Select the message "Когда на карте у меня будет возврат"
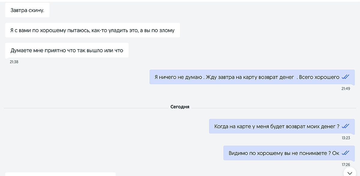The height and width of the screenshot is (176, 360). 276,126
